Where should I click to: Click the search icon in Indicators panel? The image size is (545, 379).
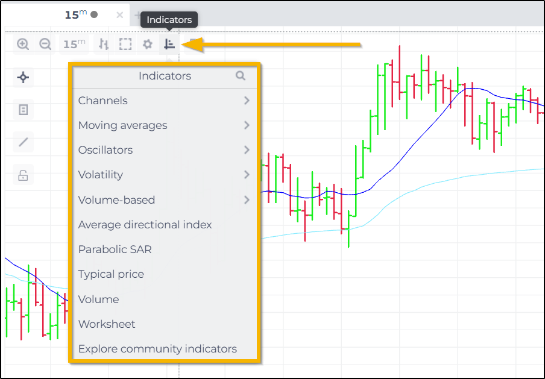click(241, 76)
